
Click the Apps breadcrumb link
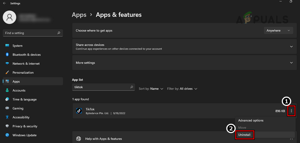click(79, 15)
